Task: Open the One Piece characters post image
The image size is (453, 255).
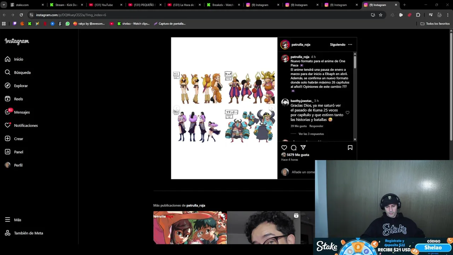Action: tap(224, 108)
